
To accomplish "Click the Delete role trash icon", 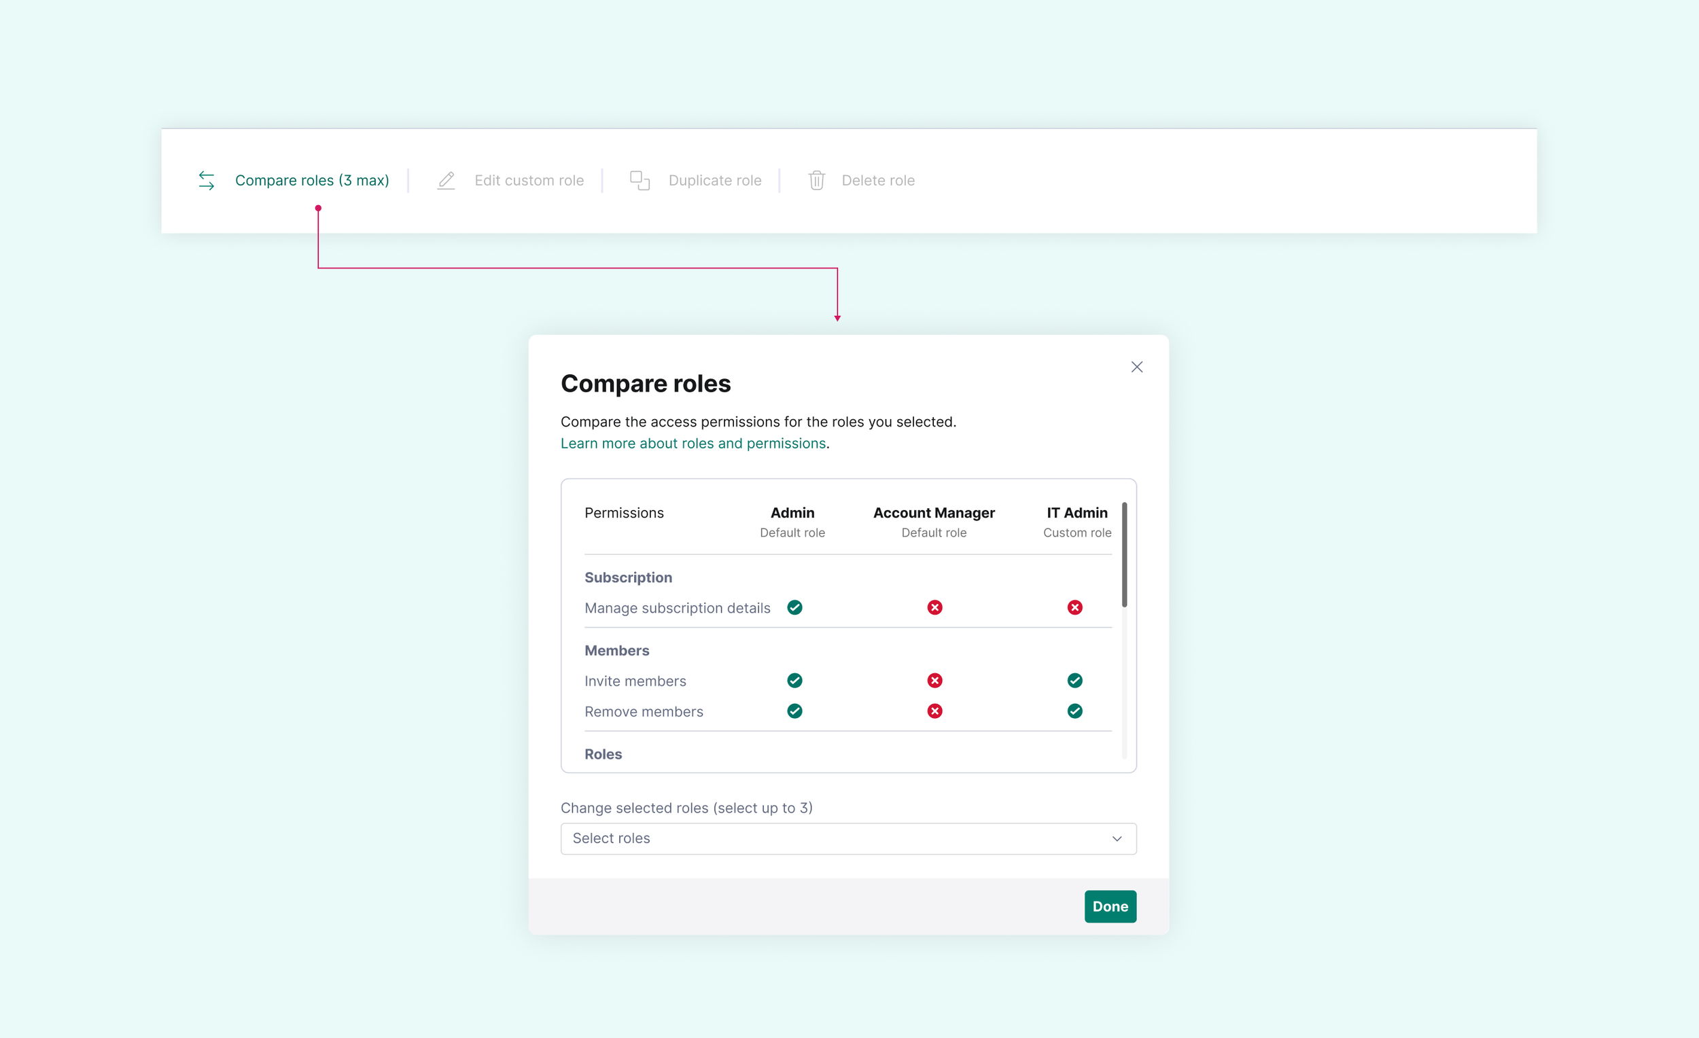I will pos(816,181).
